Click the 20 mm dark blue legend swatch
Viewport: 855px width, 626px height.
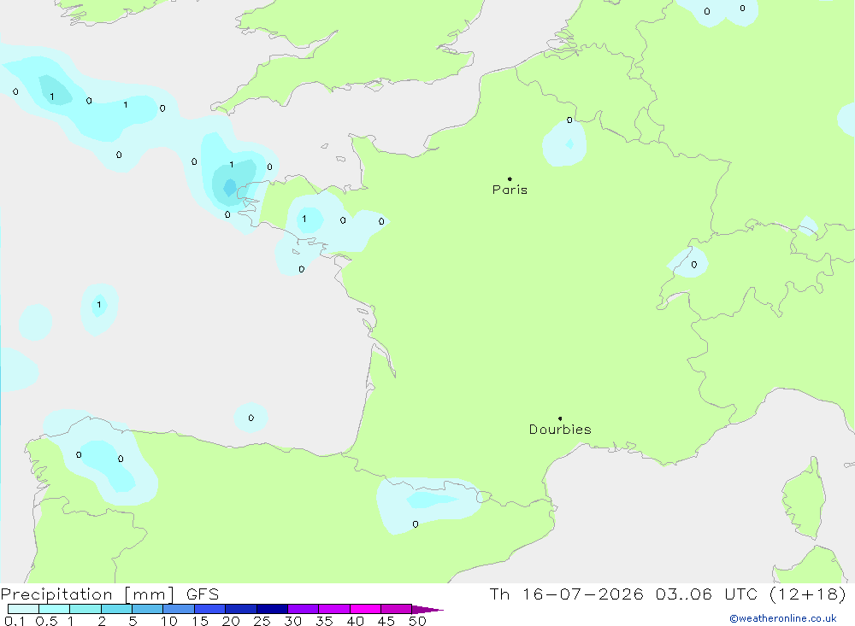pos(240,609)
